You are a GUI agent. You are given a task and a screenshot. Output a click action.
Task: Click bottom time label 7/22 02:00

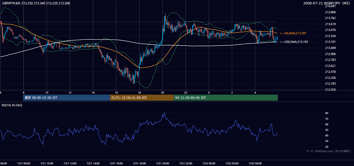(232, 164)
